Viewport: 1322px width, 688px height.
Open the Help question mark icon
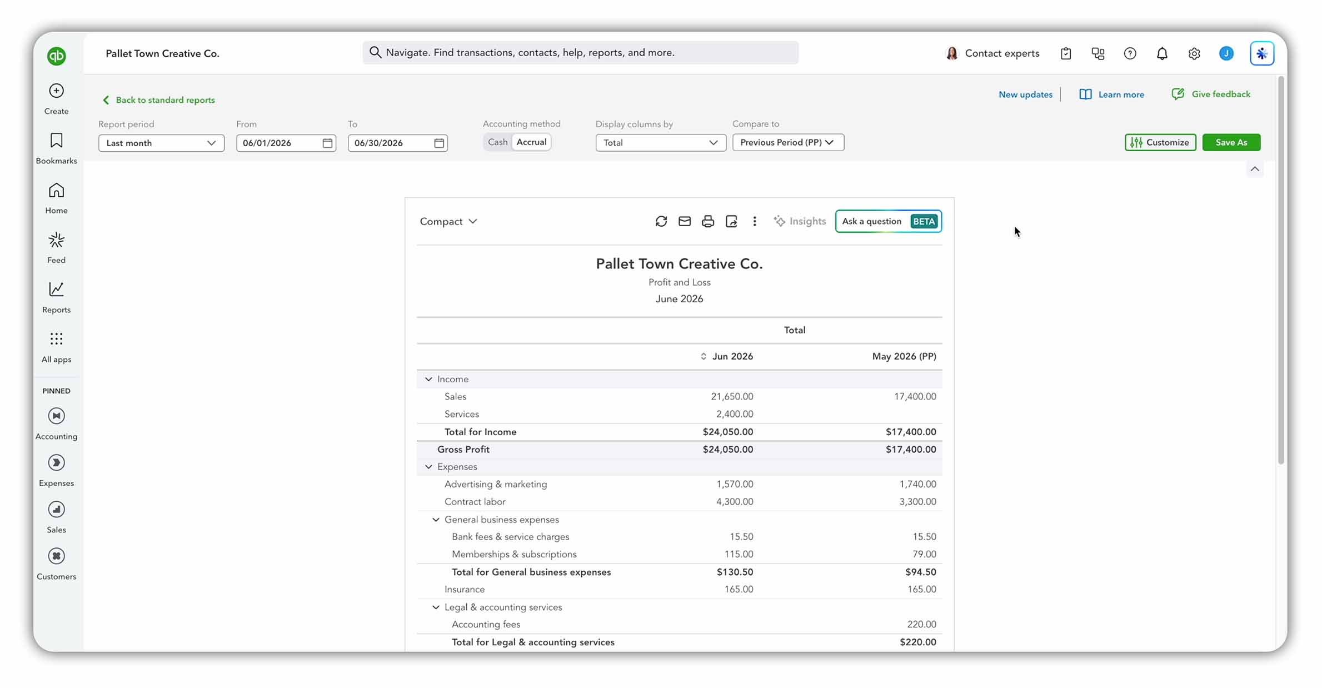click(x=1130, y=53)
